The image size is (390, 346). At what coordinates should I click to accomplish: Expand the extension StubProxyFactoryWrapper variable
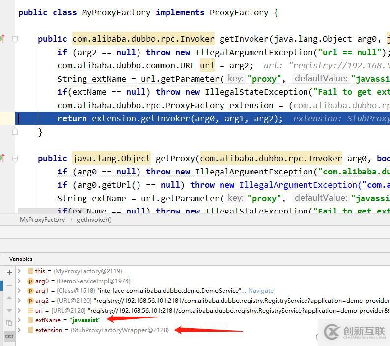pyautogui.click(x=19, y=330)
